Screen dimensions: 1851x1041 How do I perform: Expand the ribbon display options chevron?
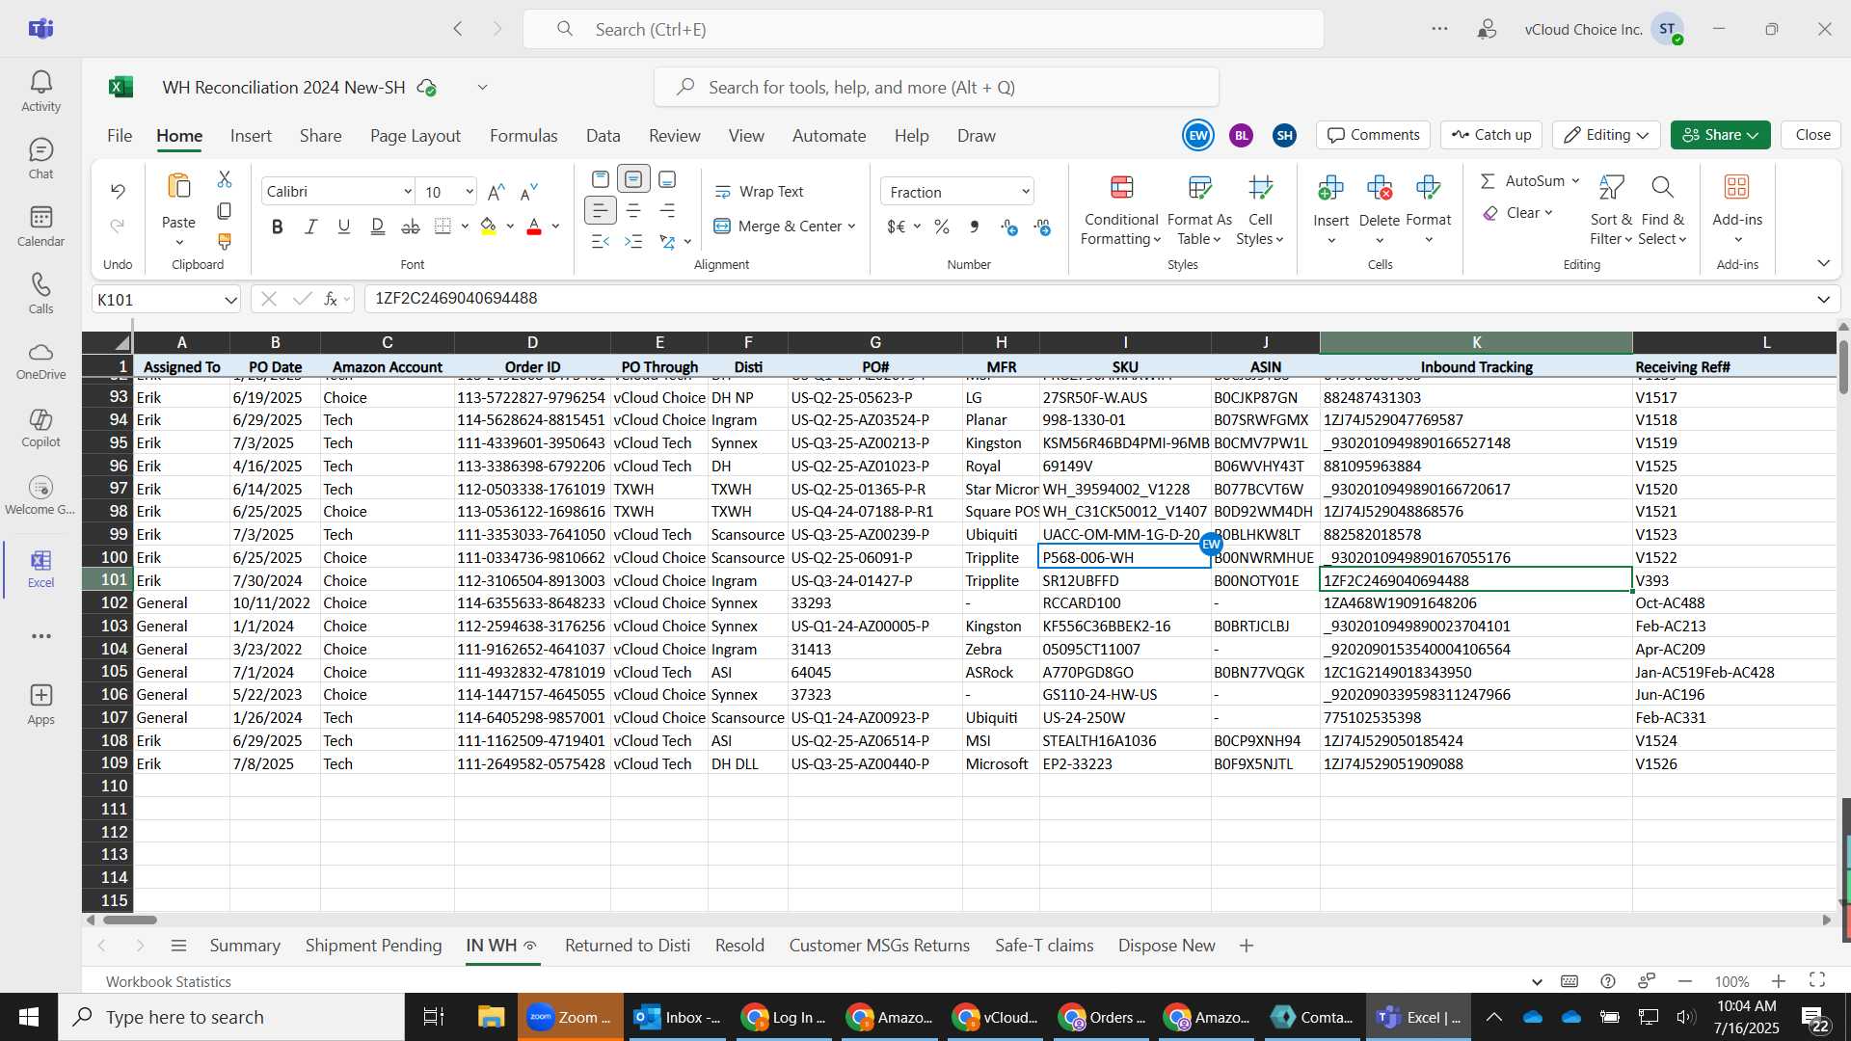pos(1823,263)
